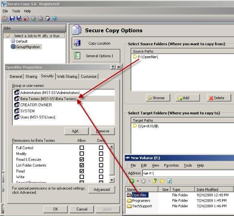Click the CREATOR OWNER user icon

coord(17,105)
